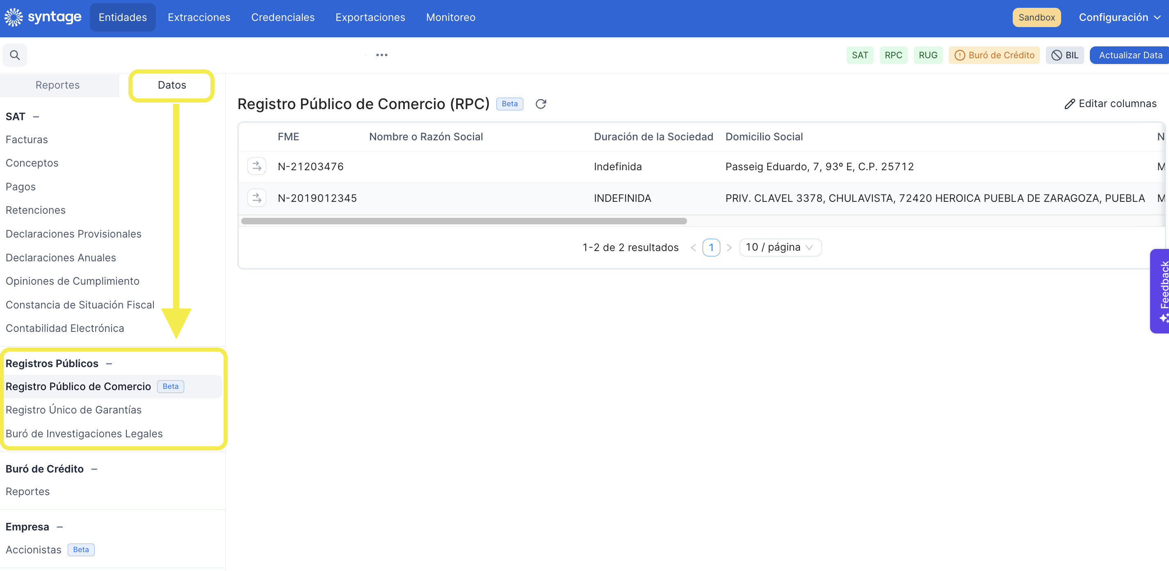Screen dimensions: 1169x571
Task: Click the SAT status tag
Action: pos(859,55)
